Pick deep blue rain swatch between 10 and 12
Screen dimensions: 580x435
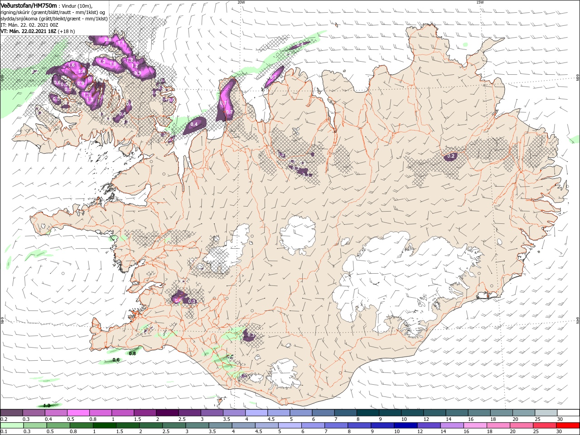tap(406, 425)
